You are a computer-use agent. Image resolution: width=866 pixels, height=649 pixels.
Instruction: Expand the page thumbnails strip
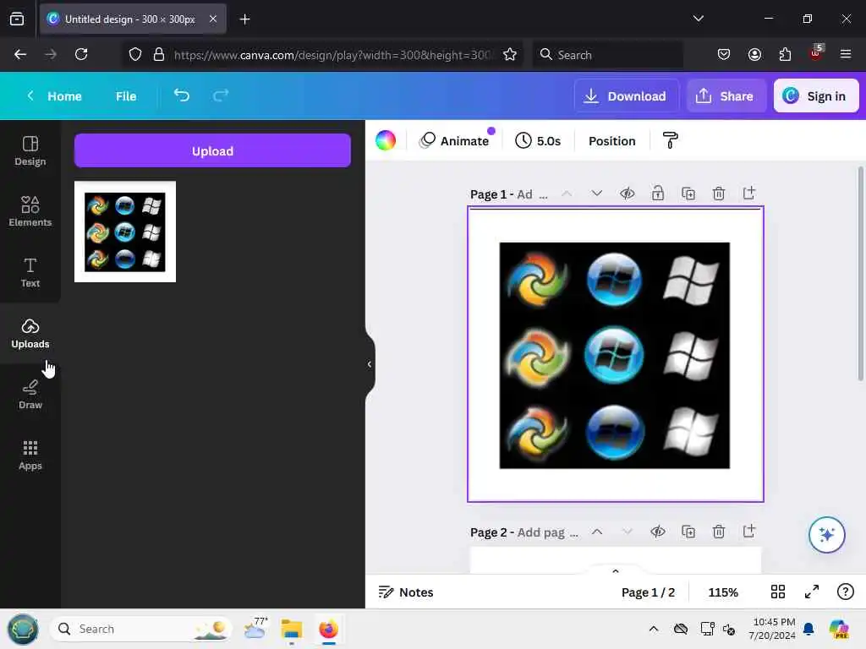(616, 570)
